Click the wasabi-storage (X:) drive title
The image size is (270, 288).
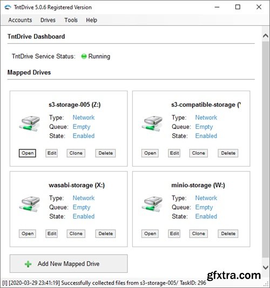tap(77, 185)
